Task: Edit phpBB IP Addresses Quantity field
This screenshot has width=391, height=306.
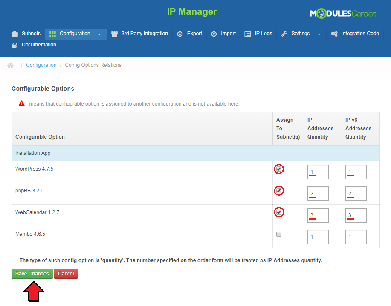Action: point(318,194)
